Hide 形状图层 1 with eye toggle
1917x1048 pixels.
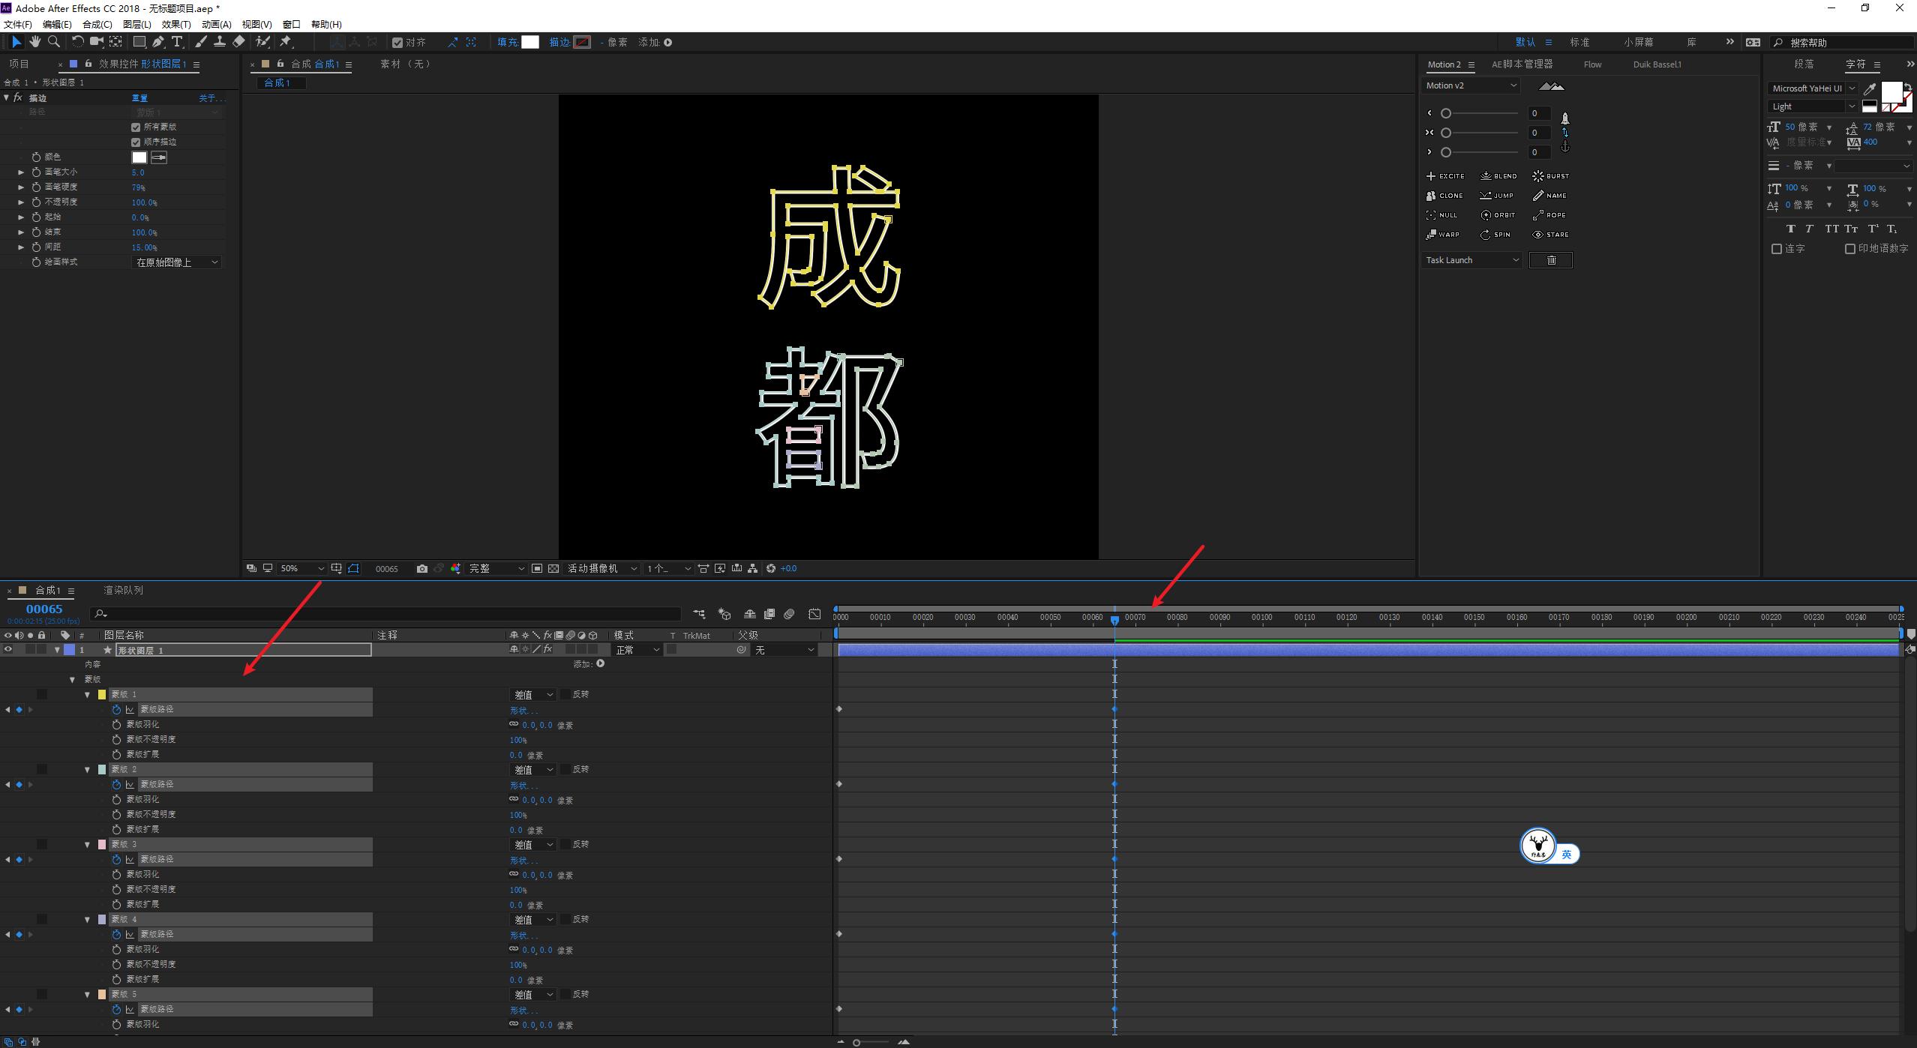(8, 650)
